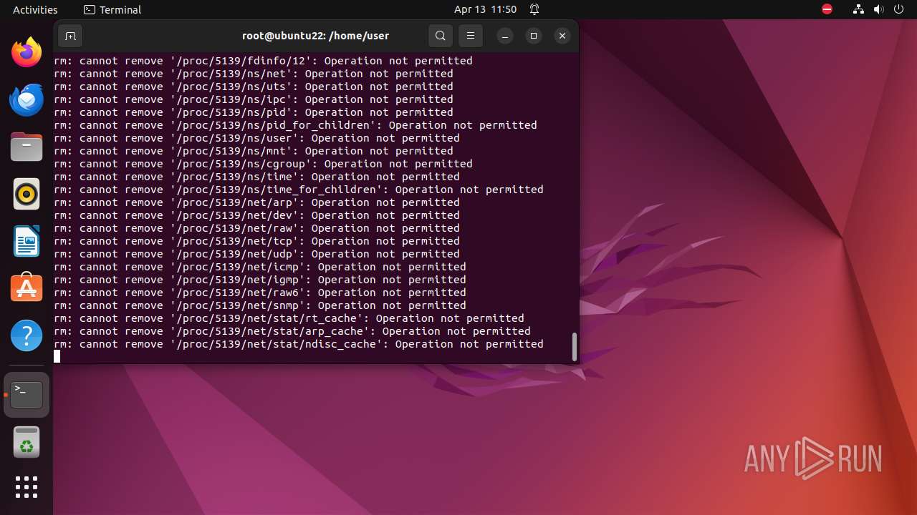Open the network status icon
This screenshot has width=917, height=515.
[859, 9]
